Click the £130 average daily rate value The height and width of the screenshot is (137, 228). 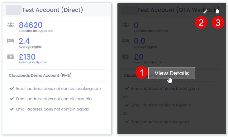(x=27, y=57)
